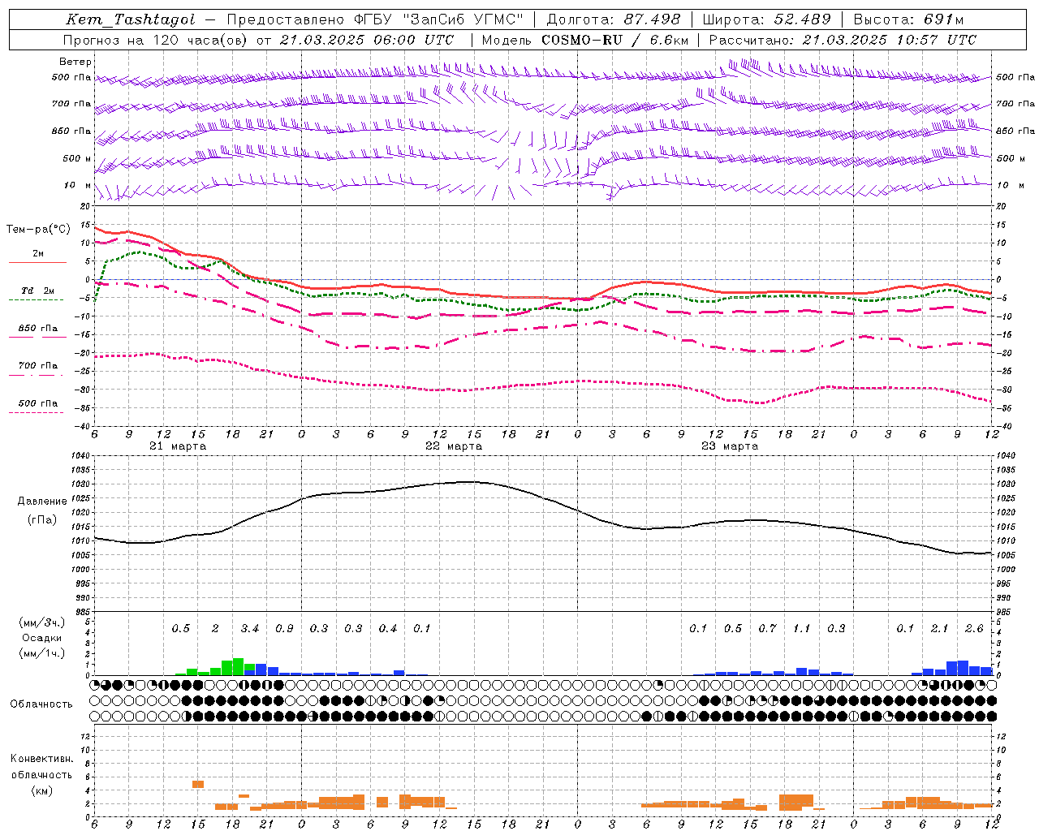Select the red 2м temperature legend line
The image size is (1039, 831).
38,262
